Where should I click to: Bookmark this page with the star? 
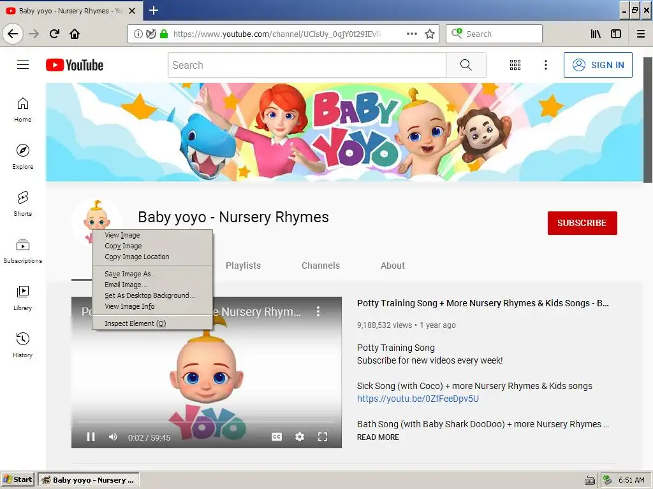(x=430, y=34)
